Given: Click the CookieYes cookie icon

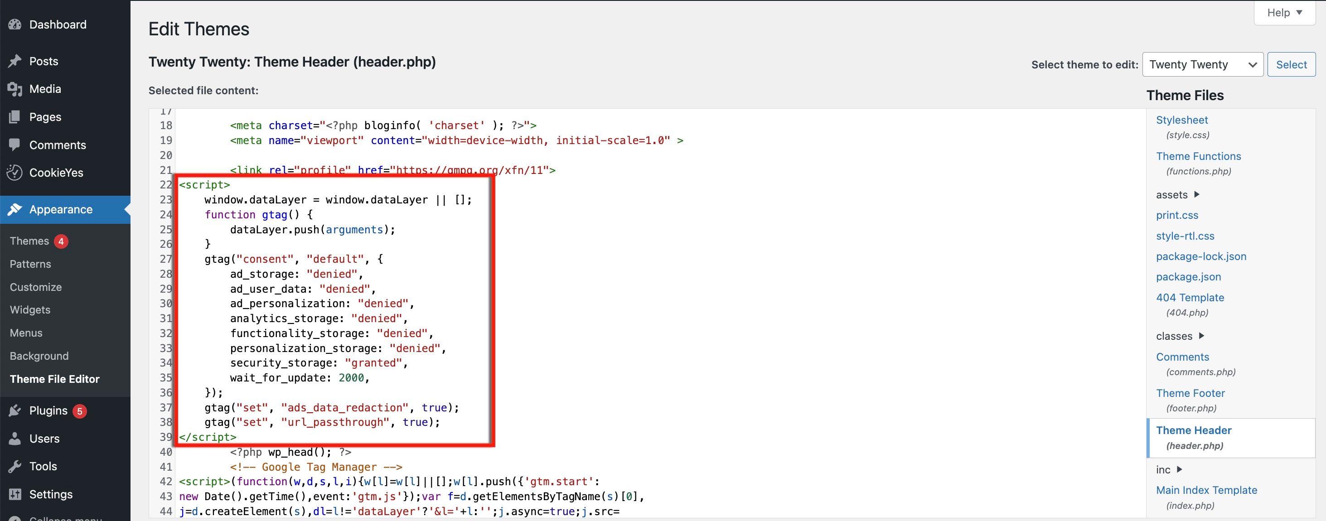Looking at the screenshot, I should coord(15,173).
